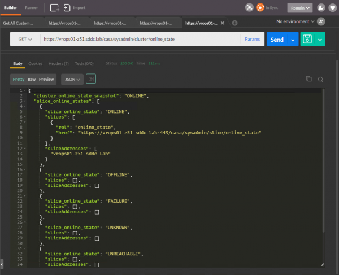The image size is (339, 275).
Task: Open the JSON format dropdown
Action: pos(72,79)
